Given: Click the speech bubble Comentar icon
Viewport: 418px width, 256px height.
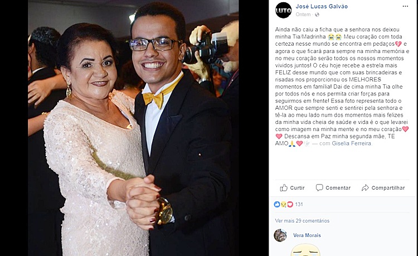Looking at the screenshot, I should (x=319, y=188).
